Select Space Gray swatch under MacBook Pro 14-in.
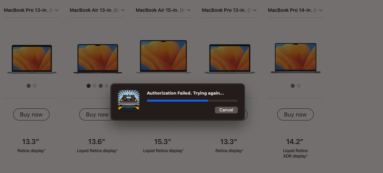The image size is (383, 173). tap(293, 86)
